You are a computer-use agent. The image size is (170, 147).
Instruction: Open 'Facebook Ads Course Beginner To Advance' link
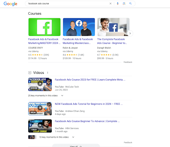(87, 121)
